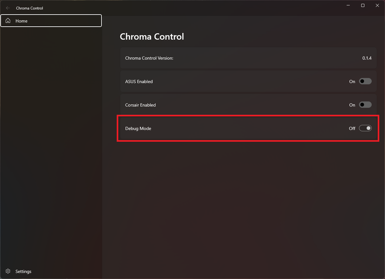This screenshot has height=279, width=385.
Task: Click the ASUS Enabled row
Action: point(222,81)
